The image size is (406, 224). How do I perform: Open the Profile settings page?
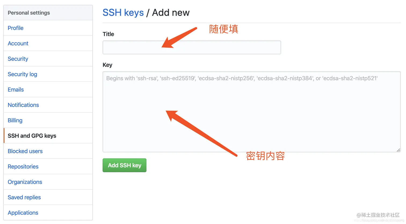click(x=48, y=28)
